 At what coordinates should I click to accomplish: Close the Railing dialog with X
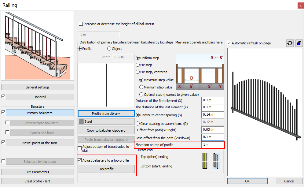(300, 5)
